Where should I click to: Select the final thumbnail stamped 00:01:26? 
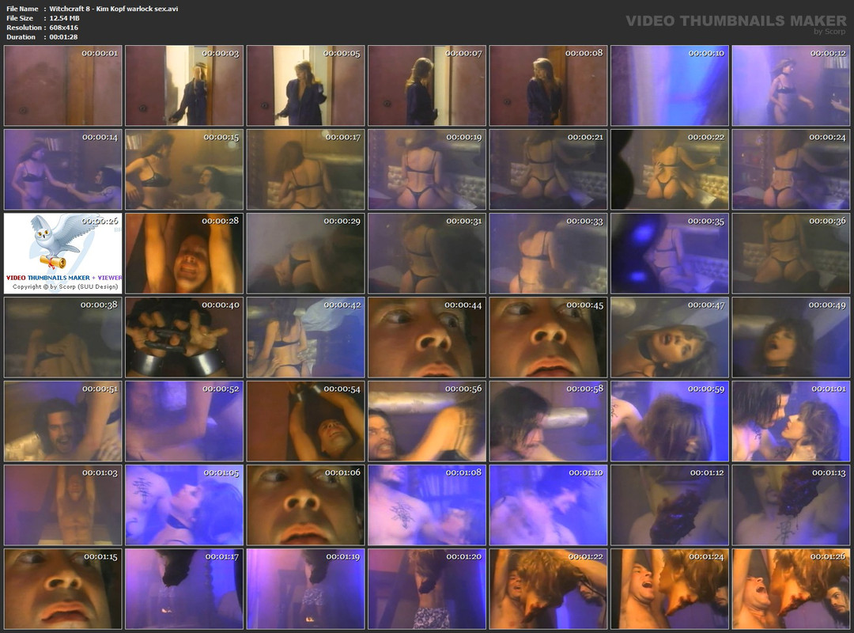coord(791,589)
